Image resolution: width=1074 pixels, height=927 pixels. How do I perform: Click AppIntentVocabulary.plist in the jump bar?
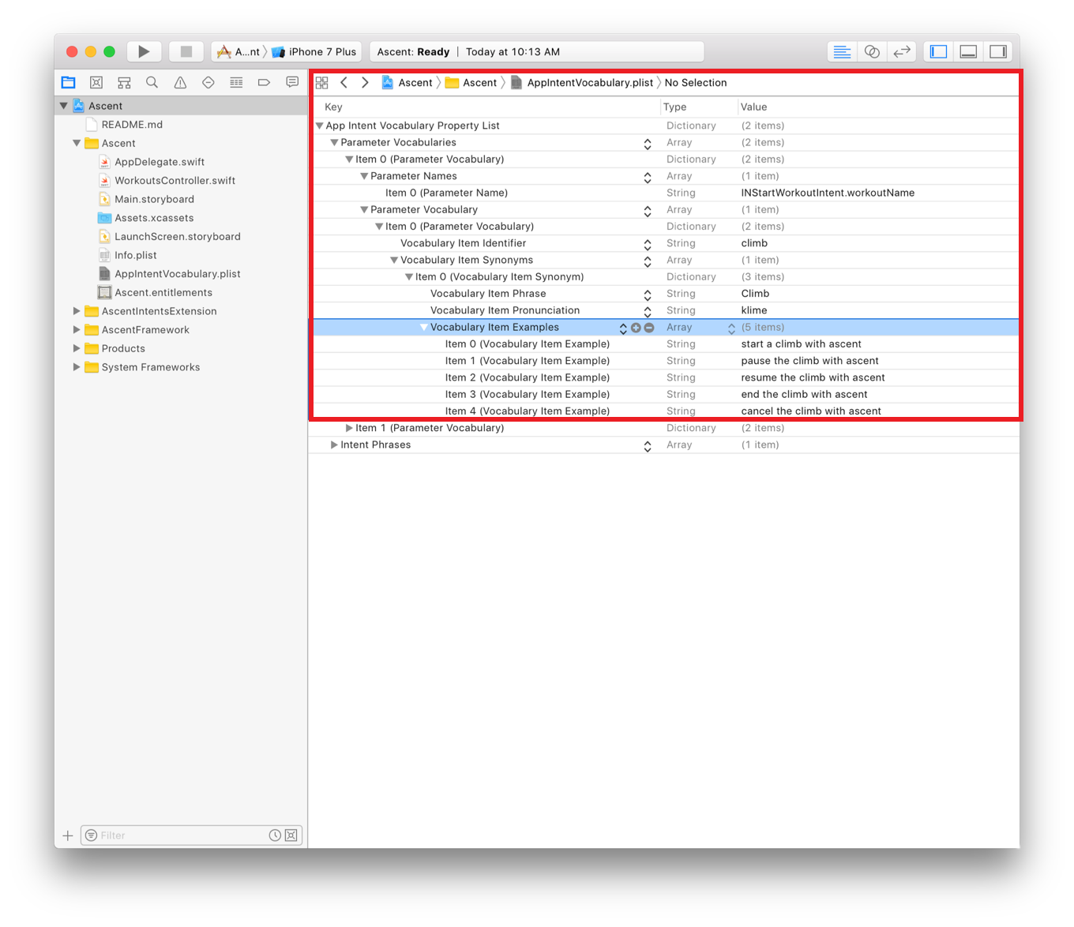tap(589, 83)
